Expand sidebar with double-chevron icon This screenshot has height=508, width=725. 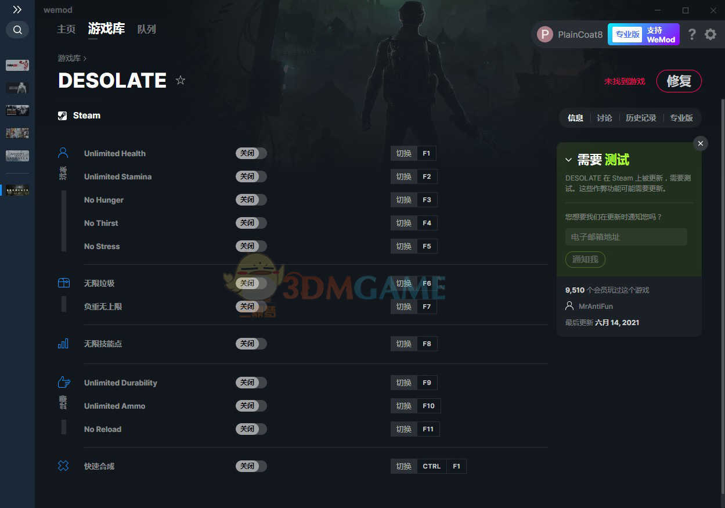pyautogui.click(x=17, y=9)
